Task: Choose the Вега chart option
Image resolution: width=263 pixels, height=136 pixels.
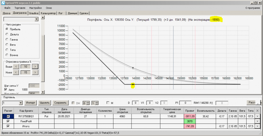Action: click(7, 44)
